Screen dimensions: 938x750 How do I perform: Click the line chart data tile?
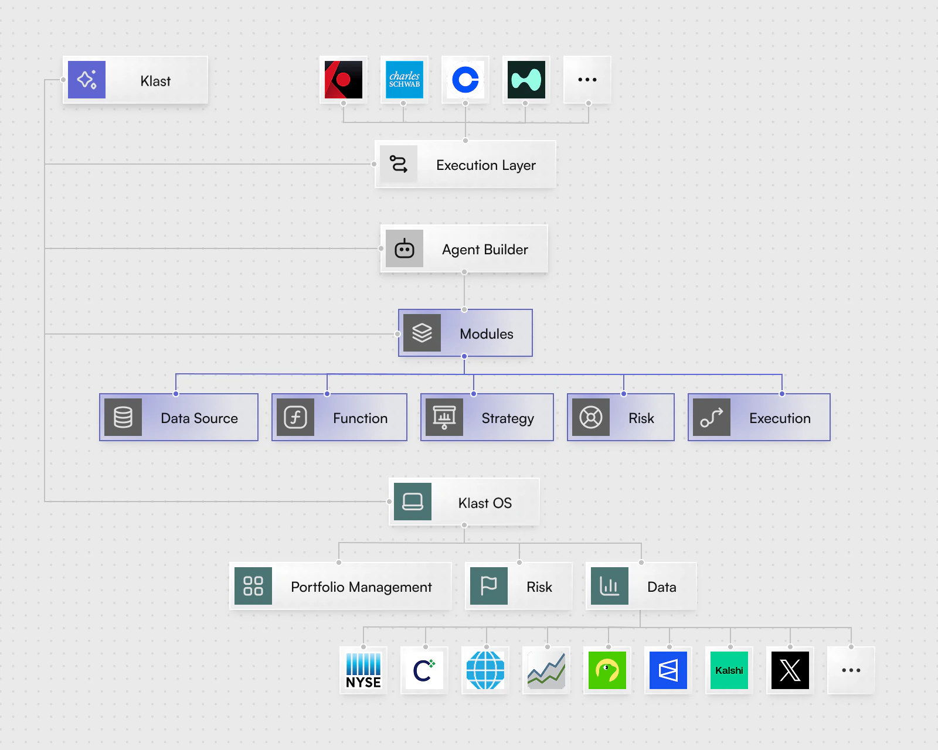coord(546,670)
